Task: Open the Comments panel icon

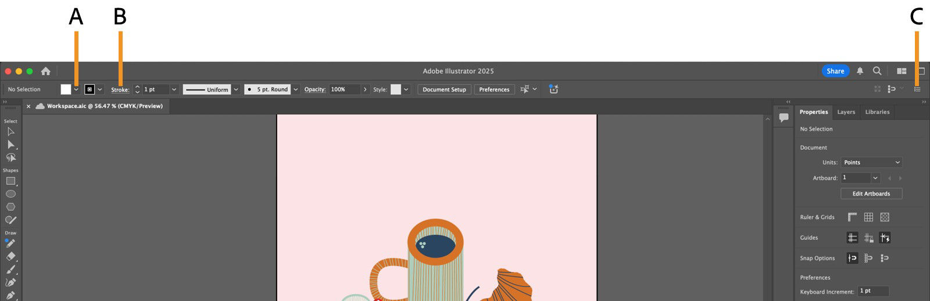Action: coord(784,117)
